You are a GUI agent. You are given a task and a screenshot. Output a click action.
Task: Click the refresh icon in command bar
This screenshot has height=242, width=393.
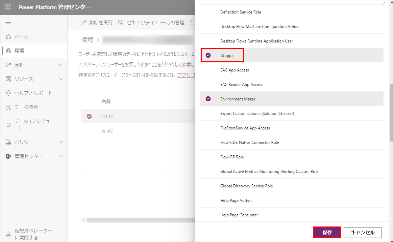coord(192,23)
